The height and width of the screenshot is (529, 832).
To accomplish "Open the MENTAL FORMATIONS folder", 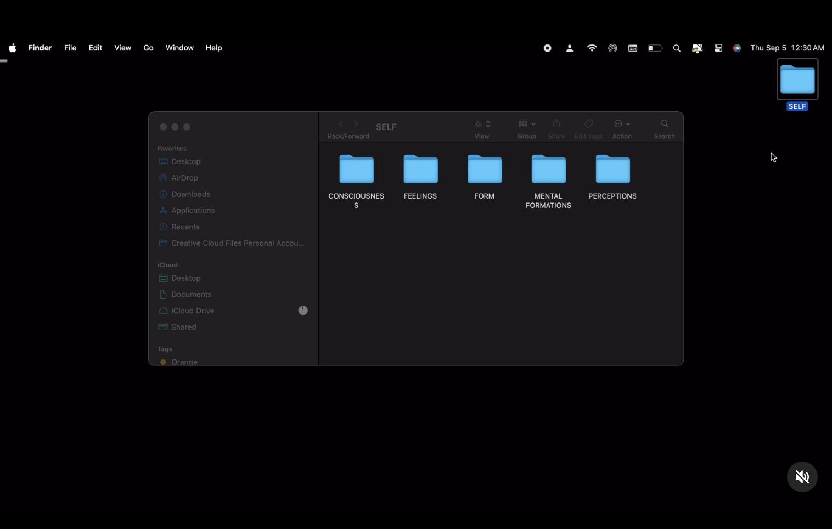I will tap(549, 170).
